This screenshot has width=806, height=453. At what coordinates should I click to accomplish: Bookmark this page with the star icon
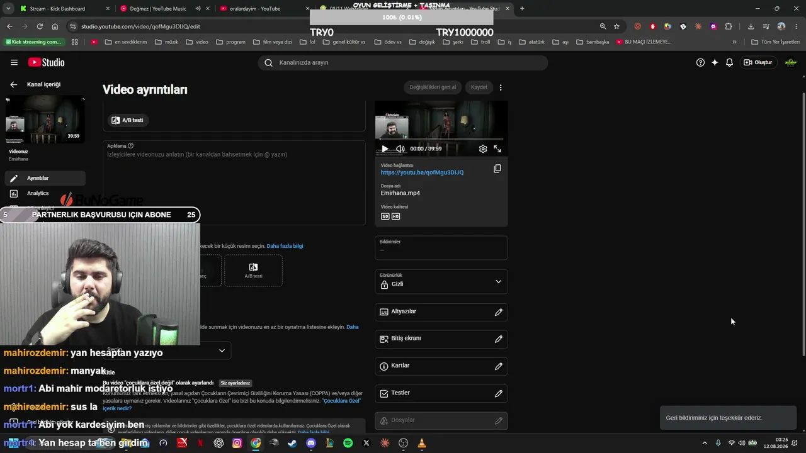[x=616, y=26]
